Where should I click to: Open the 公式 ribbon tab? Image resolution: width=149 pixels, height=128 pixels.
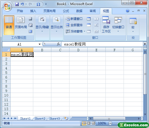pyautogui.click(x=66, y=11)
